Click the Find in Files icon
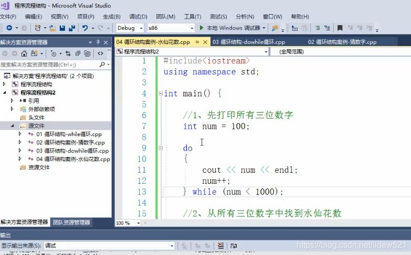This screenshot has width=411, height=255. pos(275,28)
